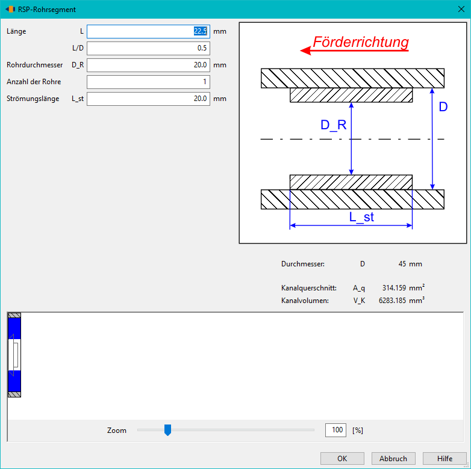Confirm with the OK button

(342, 459)
